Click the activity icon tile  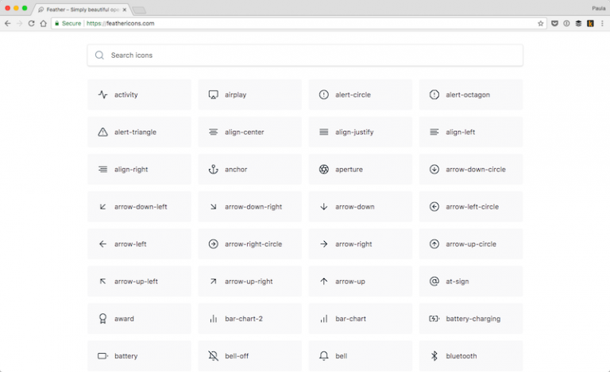139,94
